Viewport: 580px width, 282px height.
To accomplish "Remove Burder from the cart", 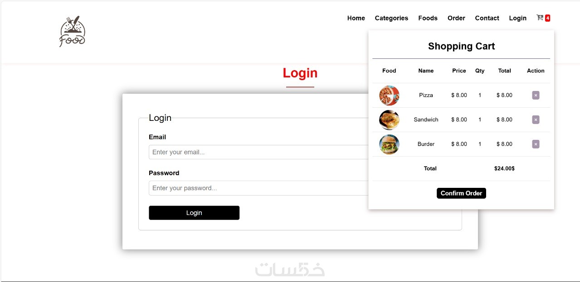I will (536, 144).
